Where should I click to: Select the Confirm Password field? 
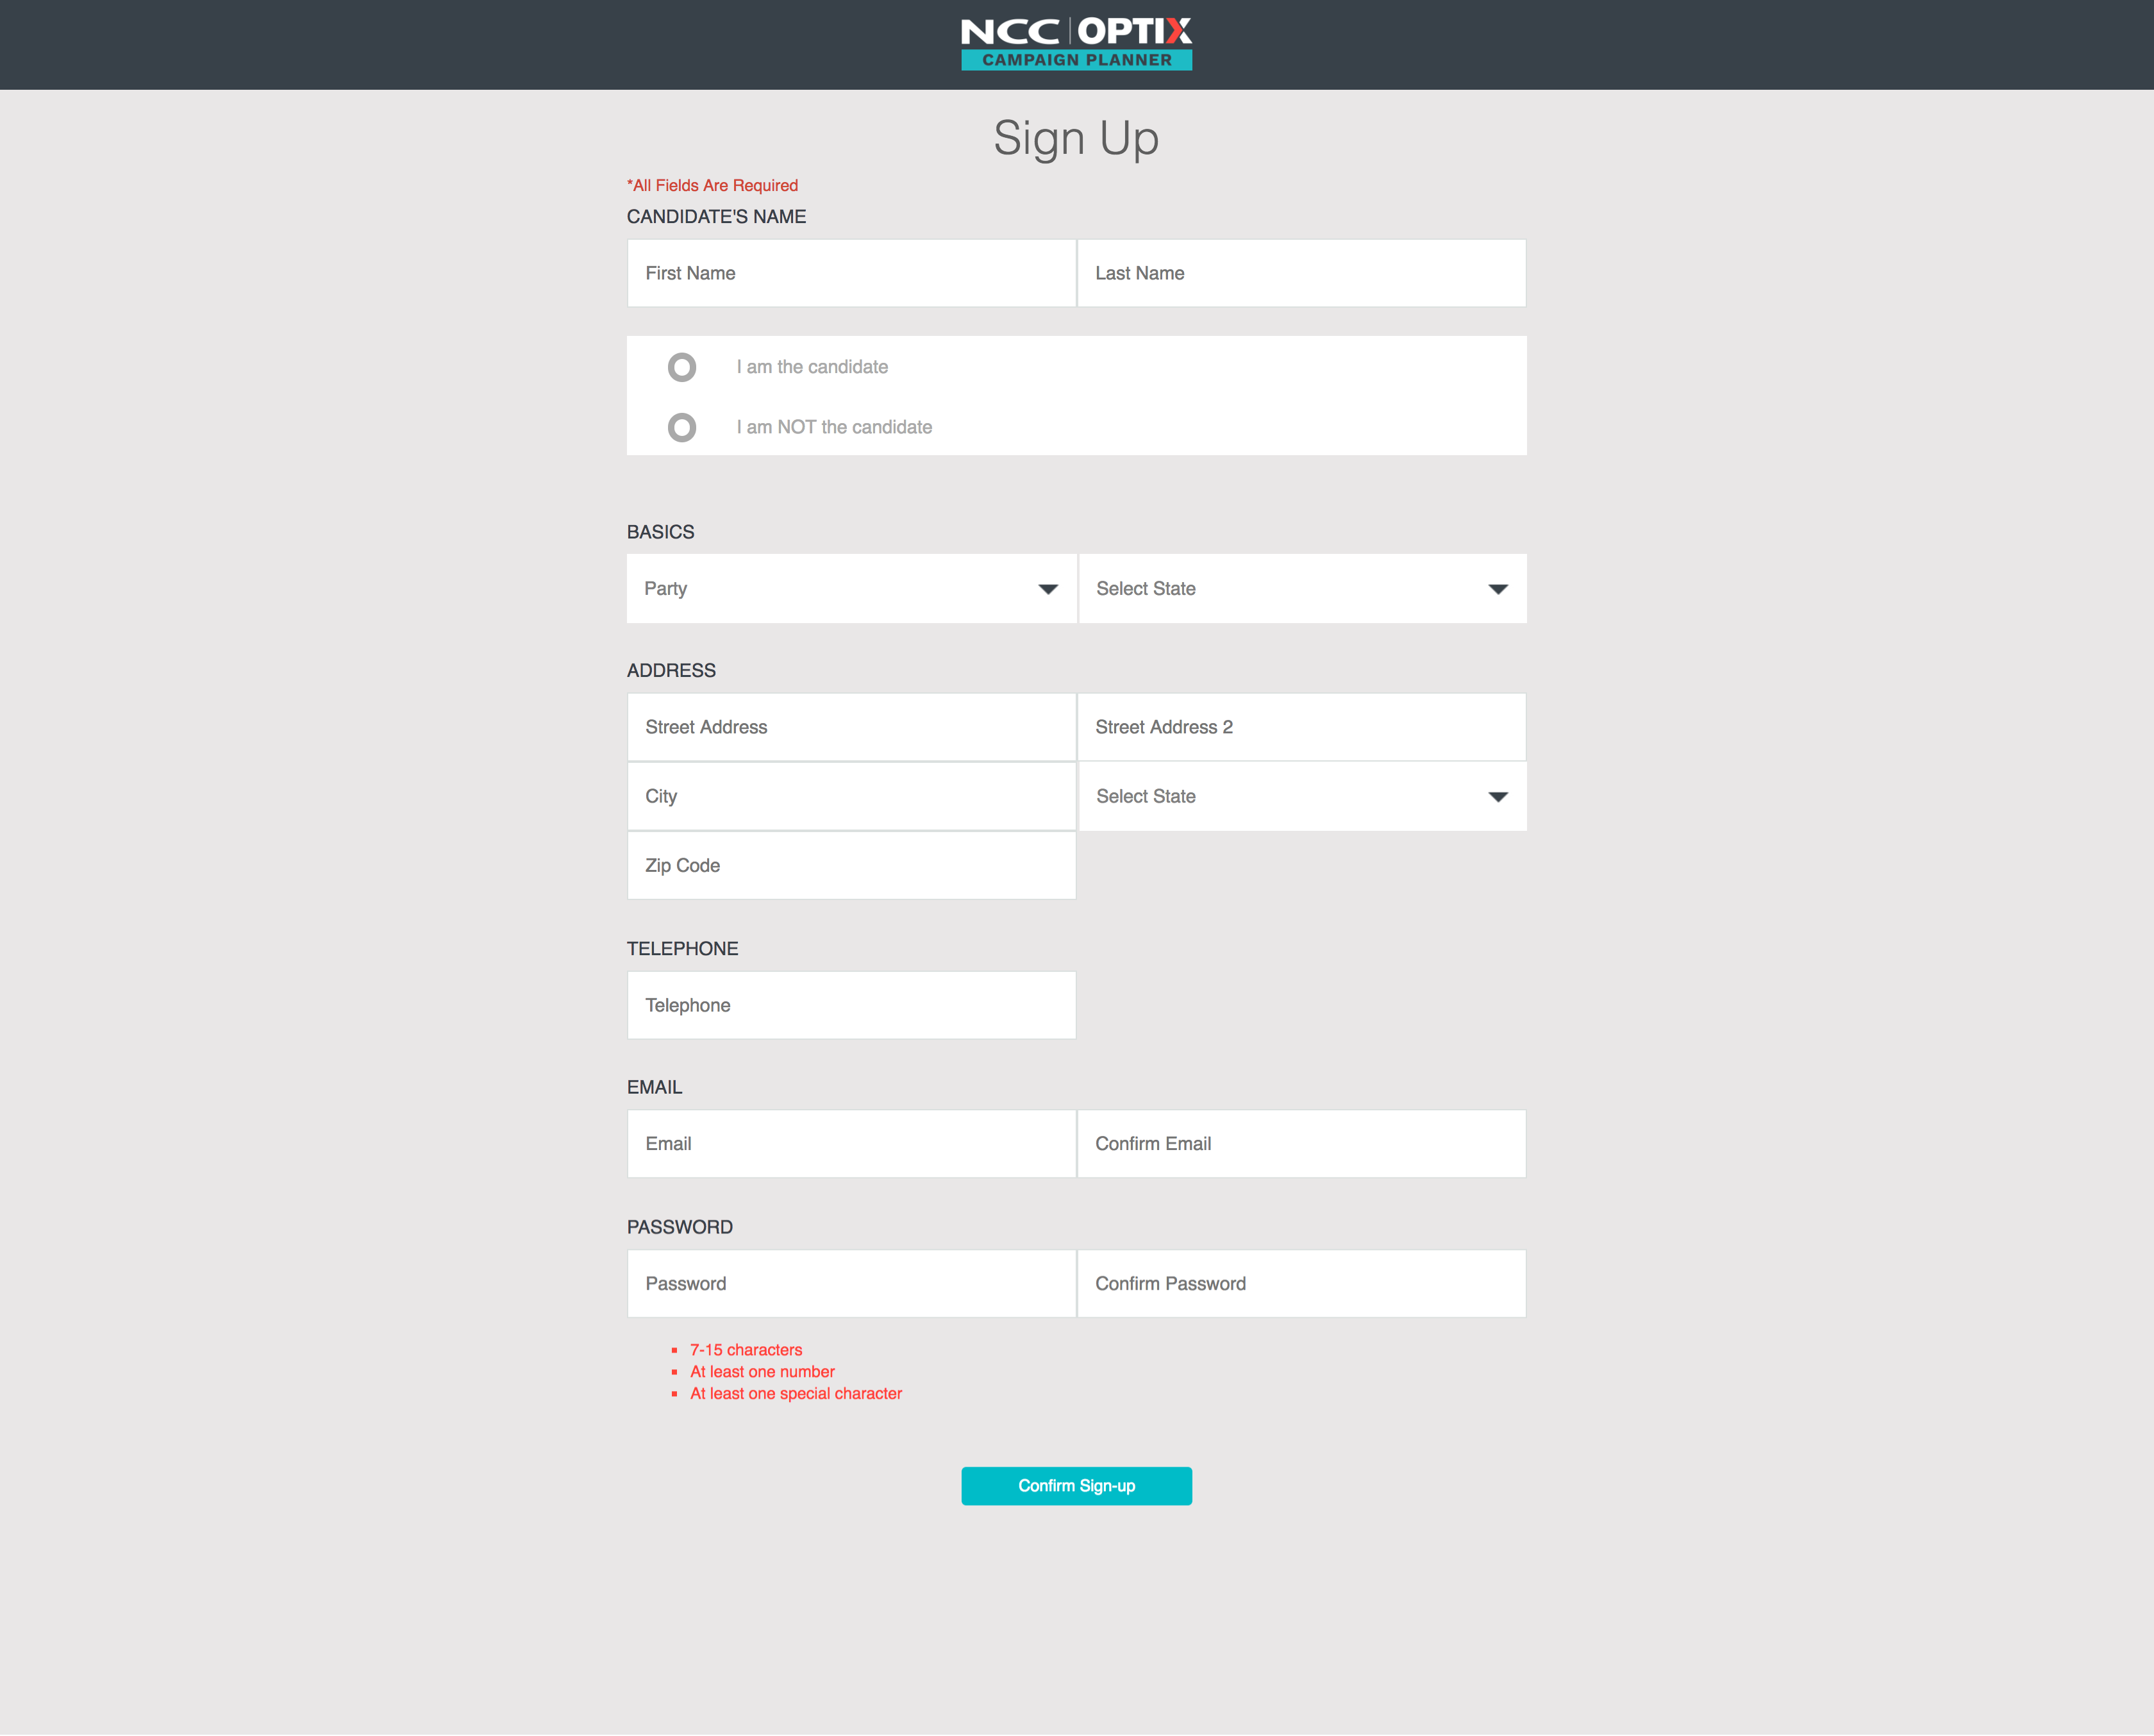pos(1301,1283)
